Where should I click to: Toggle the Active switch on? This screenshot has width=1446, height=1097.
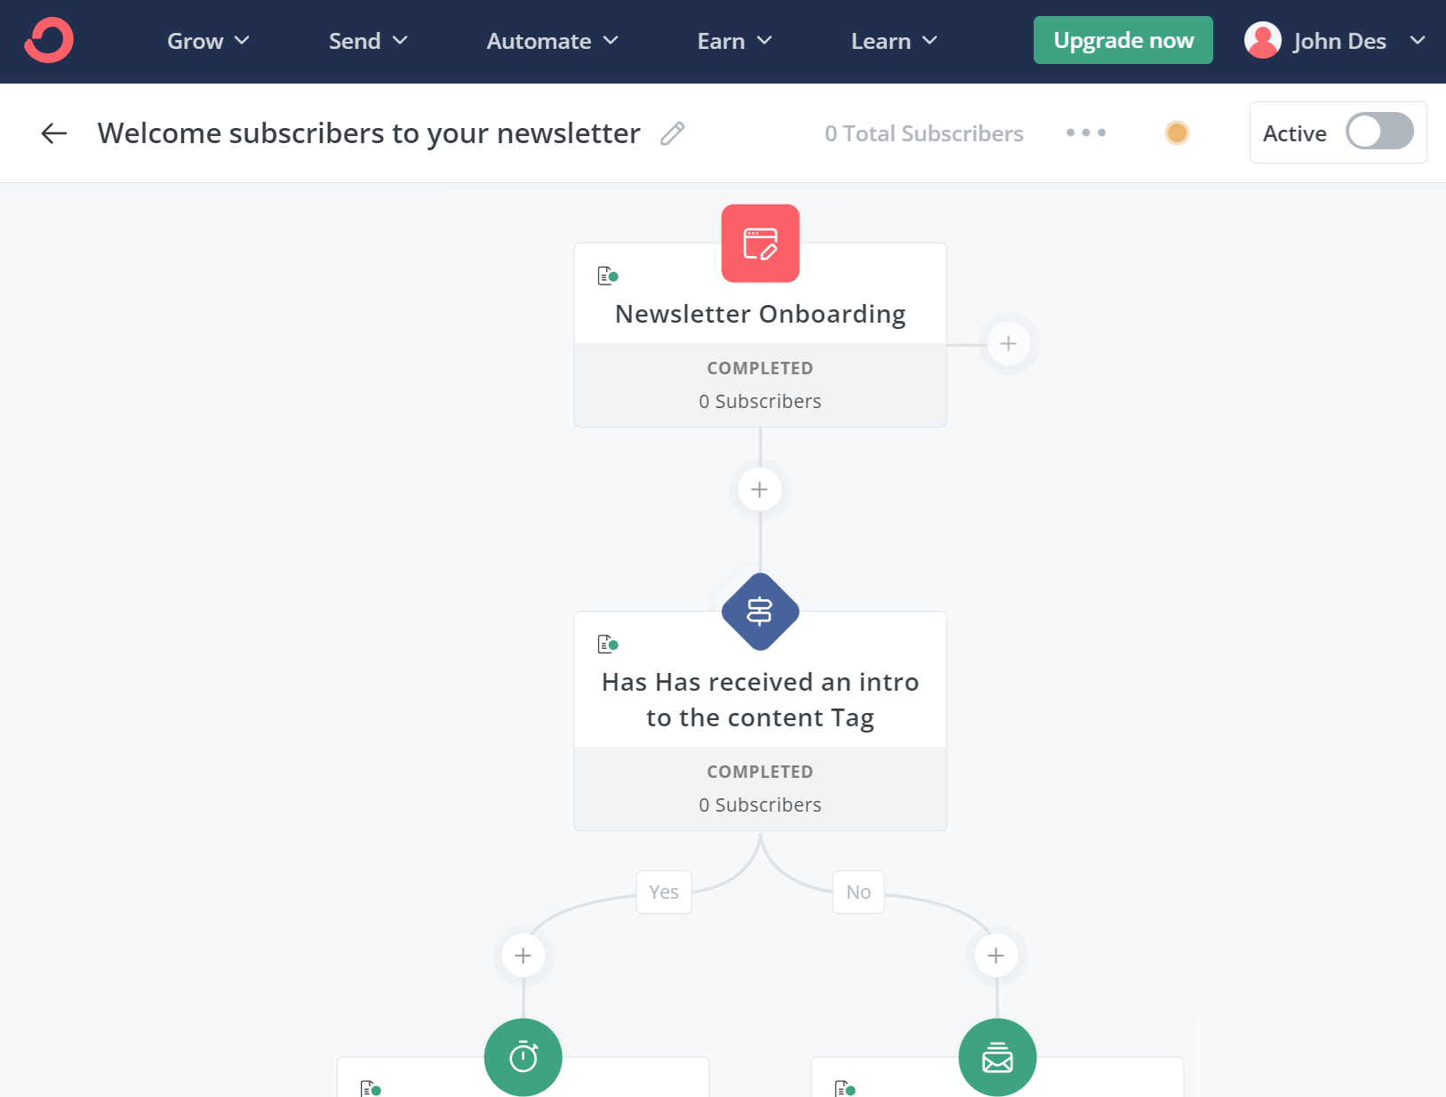click(x=1379, y=132)
